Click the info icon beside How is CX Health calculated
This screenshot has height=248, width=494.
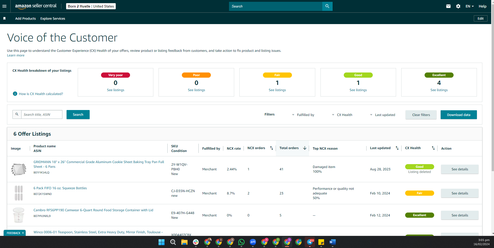[15, 94]
